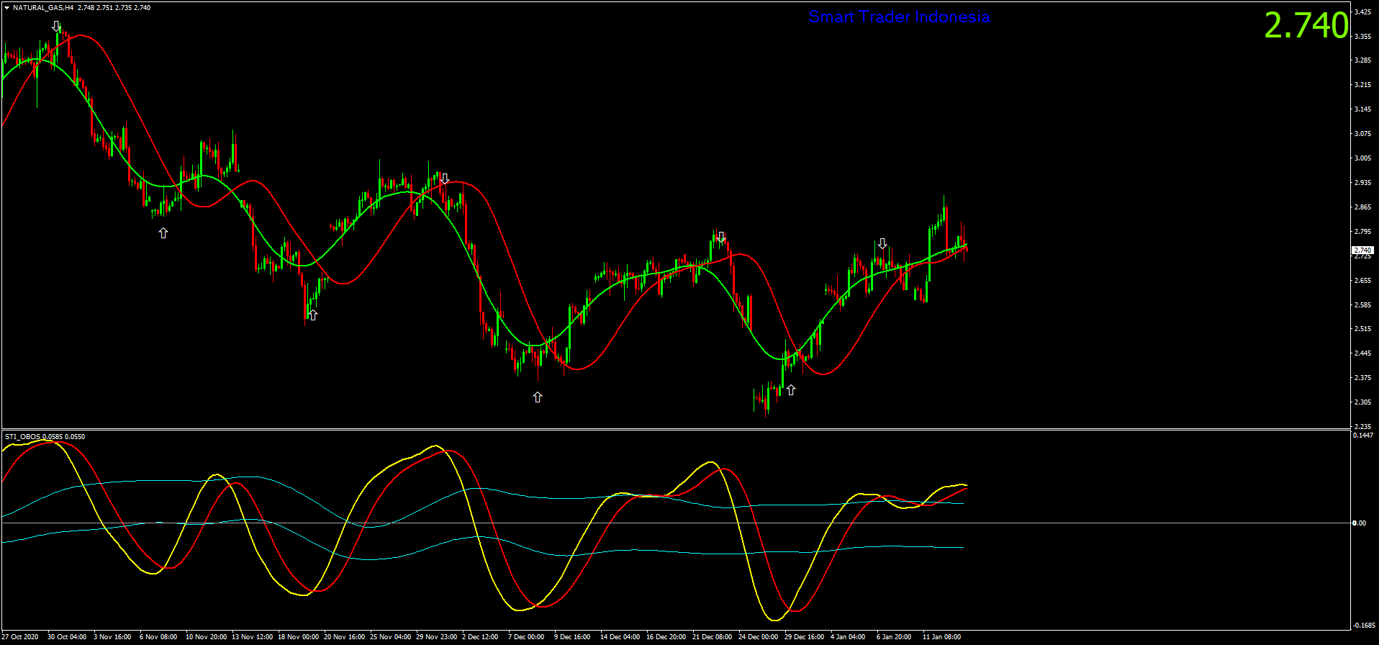Click the 3.425 level on the price scale
Viewport: 1379px width, 645px height.
click(1362, 12)
